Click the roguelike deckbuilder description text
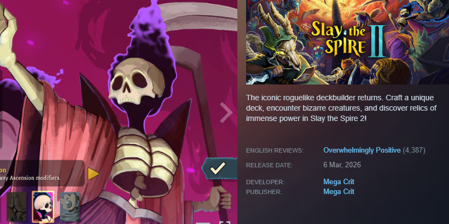Screen dimensions: 449x224 pos(341,108)
